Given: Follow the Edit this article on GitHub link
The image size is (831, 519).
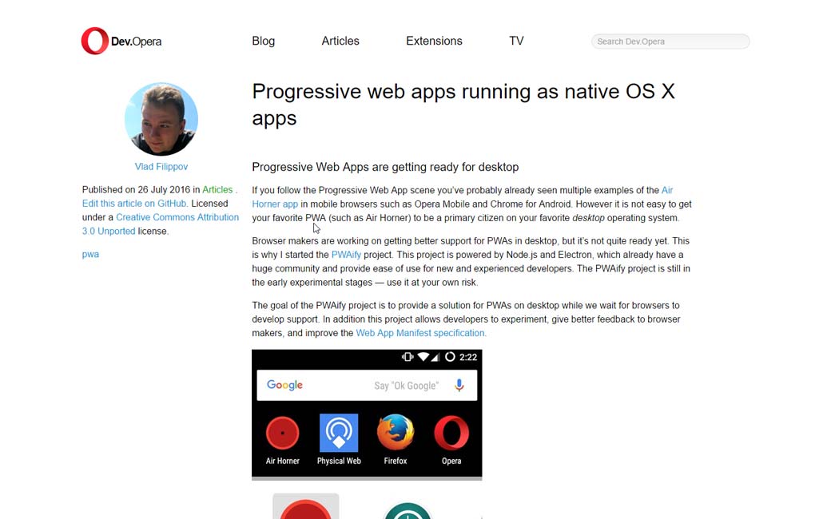Looking at the screenshot, I should (134, 204).
